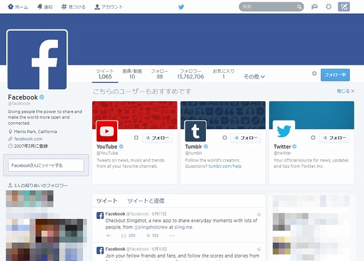Click the search magnifier icon
364x261 pixels.
pyautogui.click(x=299, y=7)
